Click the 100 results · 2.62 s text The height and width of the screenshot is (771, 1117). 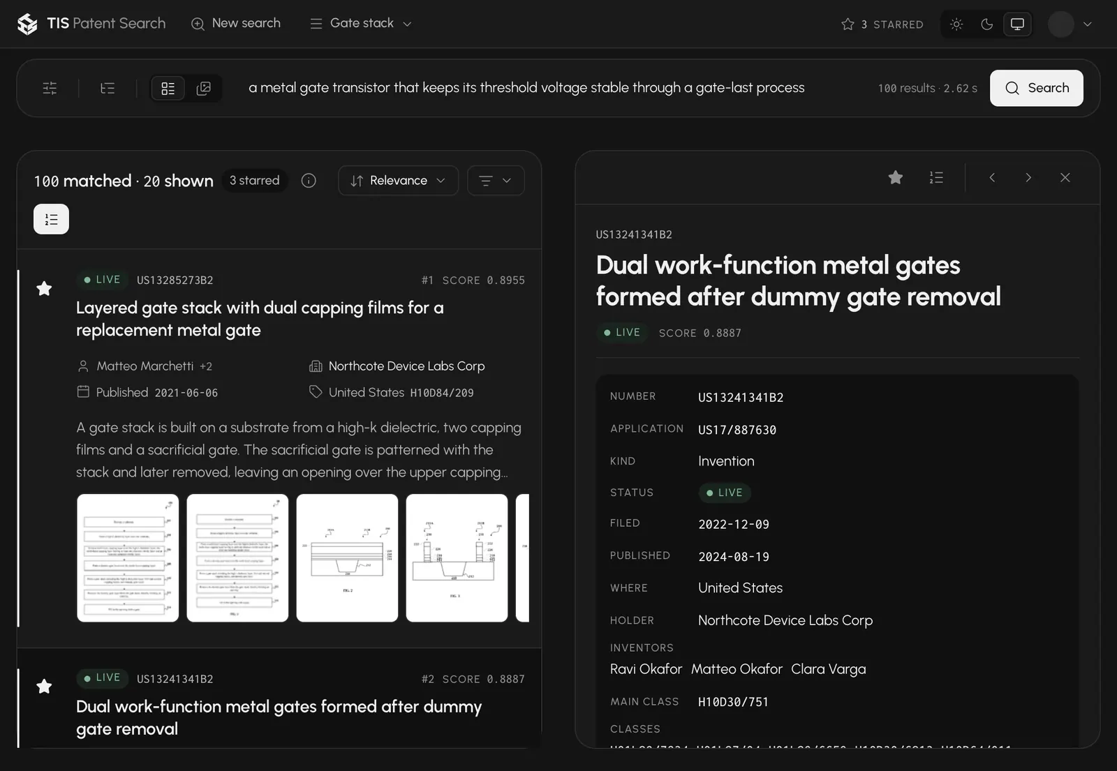(927, 89)
